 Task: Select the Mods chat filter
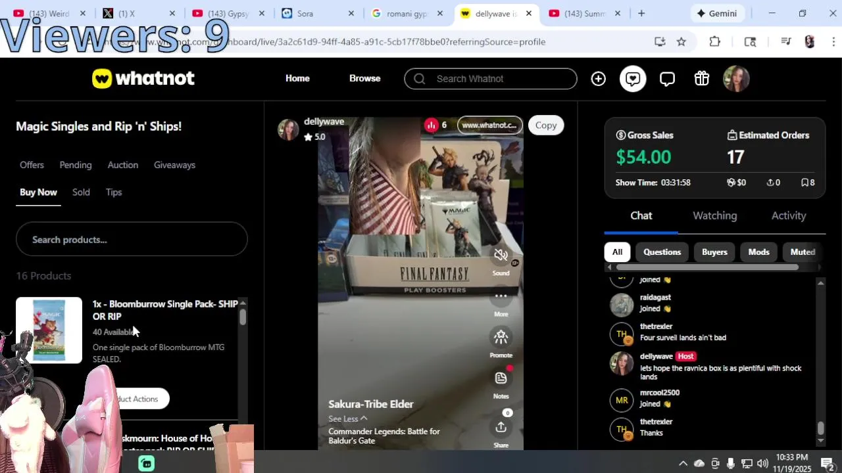click(x=758, y=252)
